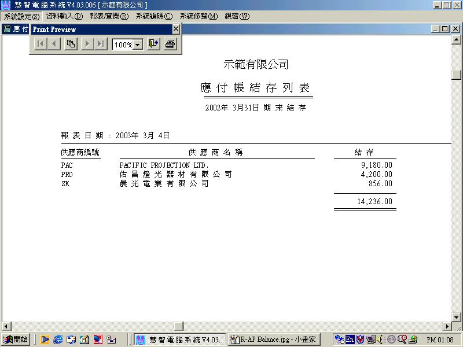Jump to last page in Print Preview
Viewport: 463px width, 347px height.
coord(101,44)
